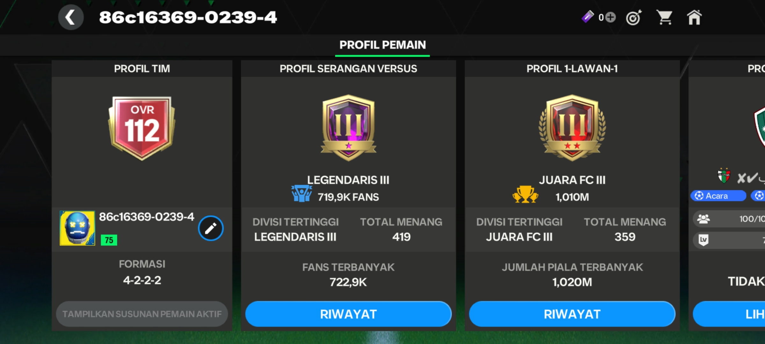This screenshot has width=765, height=344.
Task: Tap the gold trophies icon
Action: tap(525, 194)
